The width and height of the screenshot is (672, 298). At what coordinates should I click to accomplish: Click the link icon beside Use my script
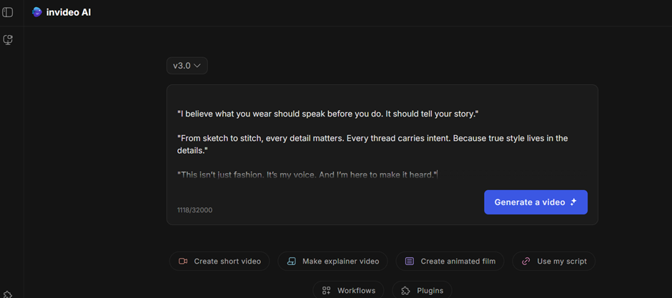pos(526,262)
